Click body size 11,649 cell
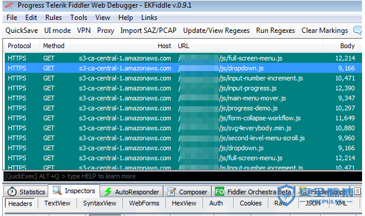365x216 pixels. pyautogui.click(x=345, y=118)
